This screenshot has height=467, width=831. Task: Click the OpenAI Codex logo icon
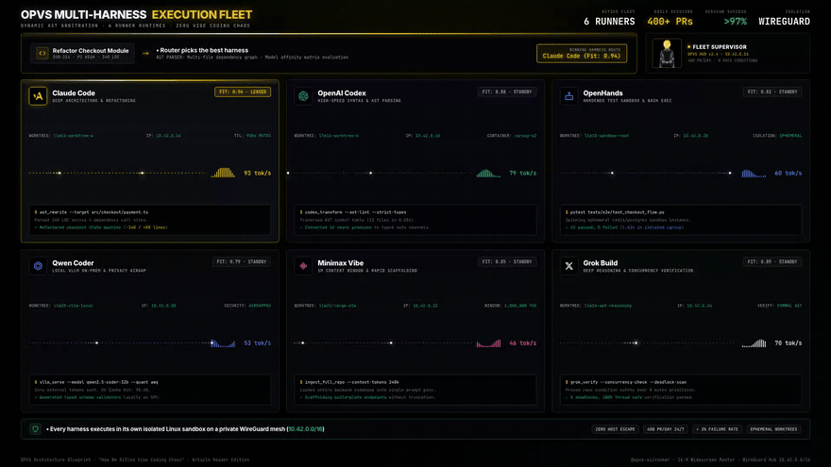click(x=303, y=96)
